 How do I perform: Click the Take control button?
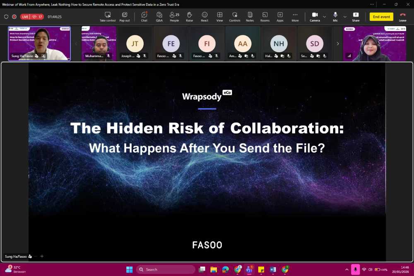click(108, 17)
